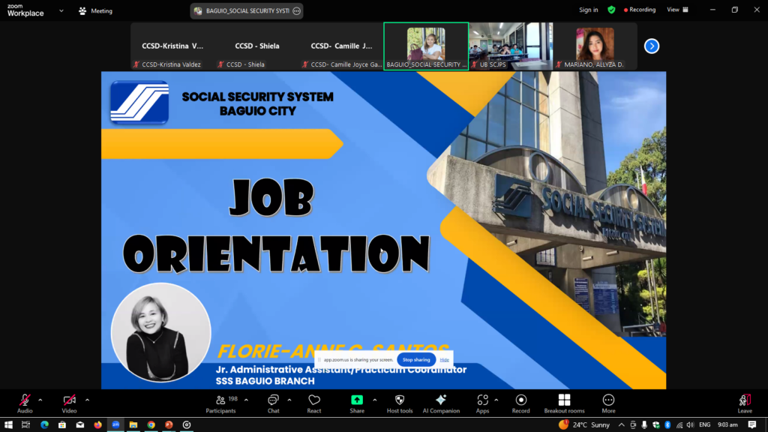The width and height of the screenshot is (768, 432).
Task: Switch to PowerPoint in the taskbar
Action: [x=169, y=424]
